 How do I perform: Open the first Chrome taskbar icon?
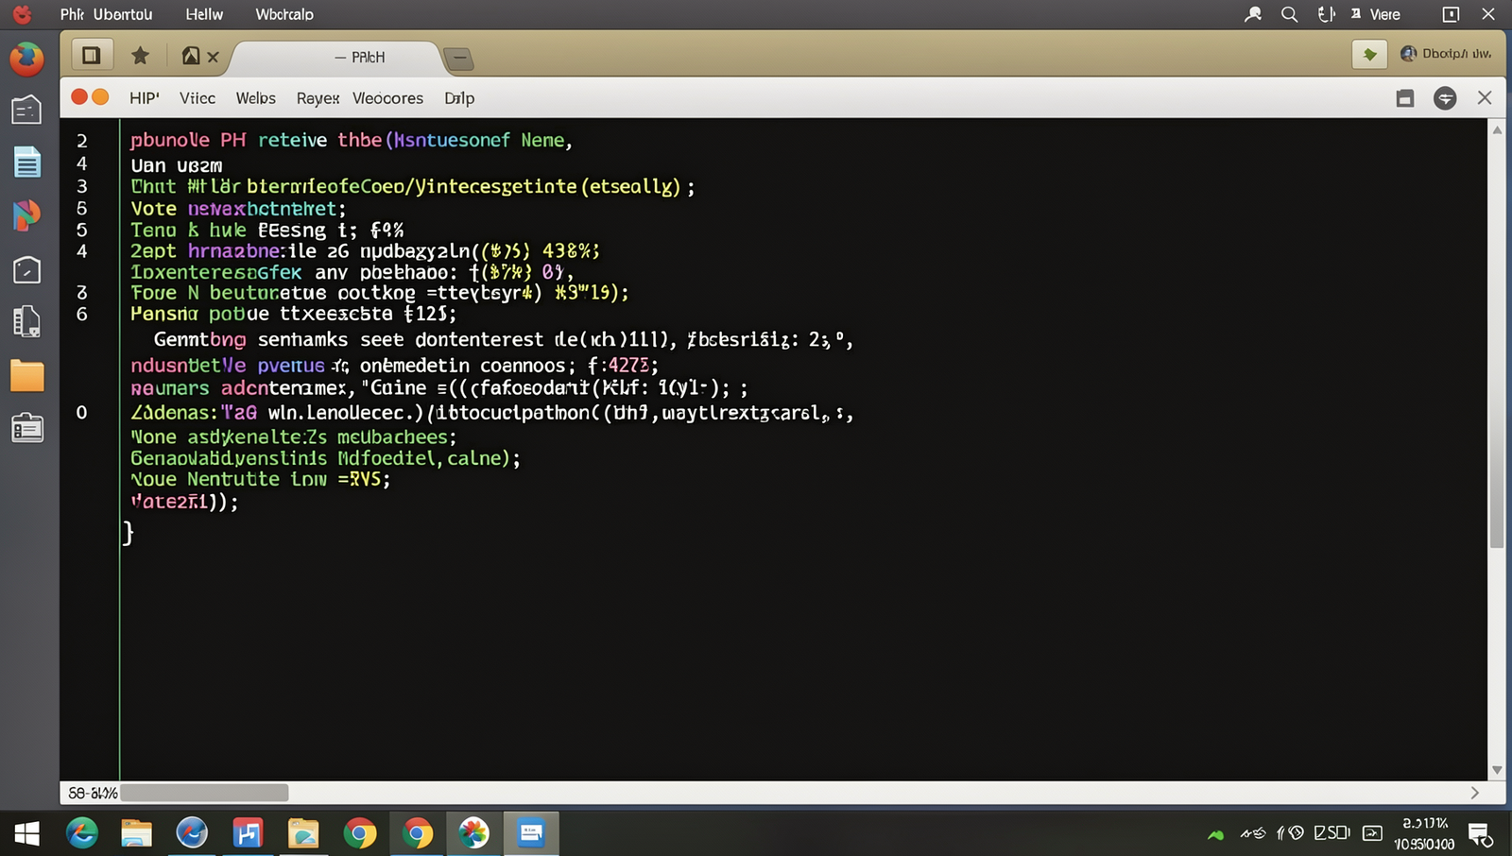pos(360,833)
